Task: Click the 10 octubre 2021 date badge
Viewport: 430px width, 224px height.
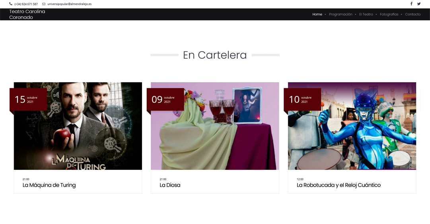Action: tap(302, 99)
